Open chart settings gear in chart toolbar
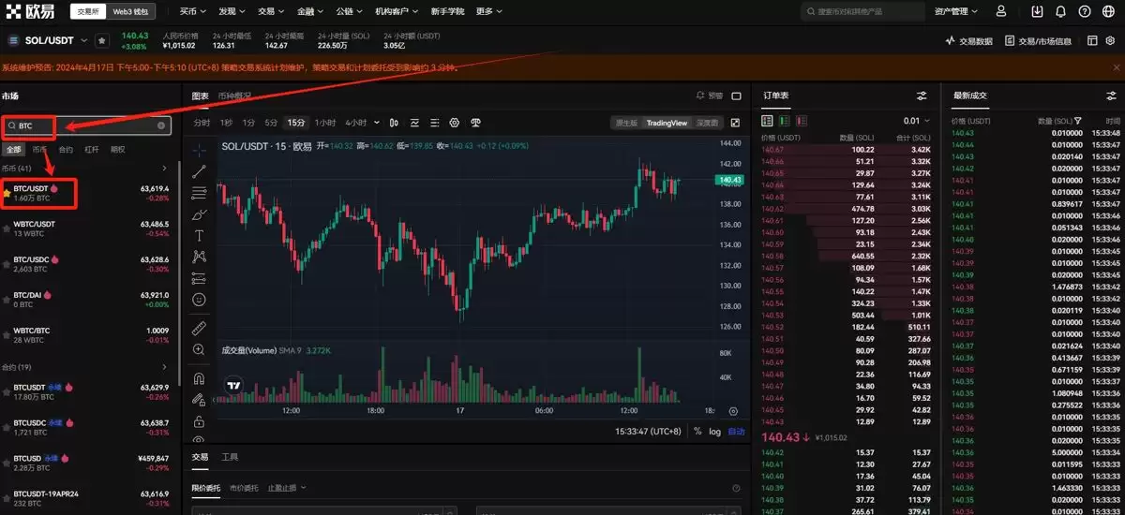 point(455,123)
